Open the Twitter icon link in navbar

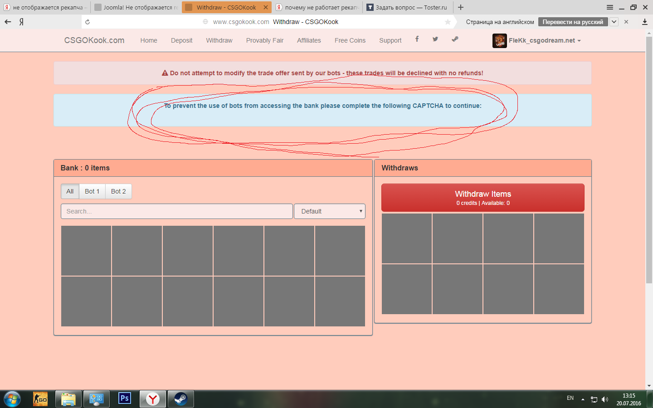(435, 39)
